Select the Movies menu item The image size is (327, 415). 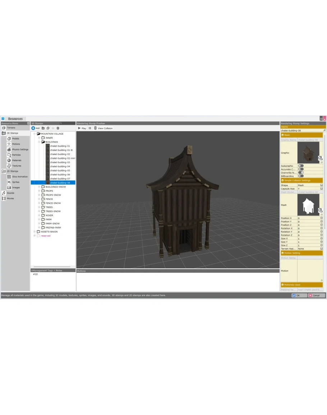pyautogui.click(x=10, y=198)
